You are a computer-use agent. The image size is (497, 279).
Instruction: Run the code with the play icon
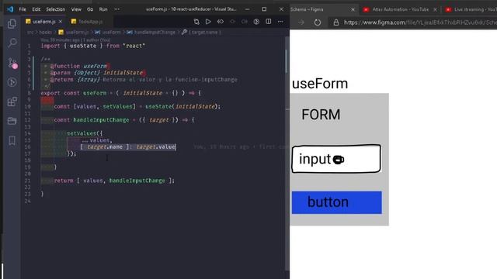[x=208, y=22]
